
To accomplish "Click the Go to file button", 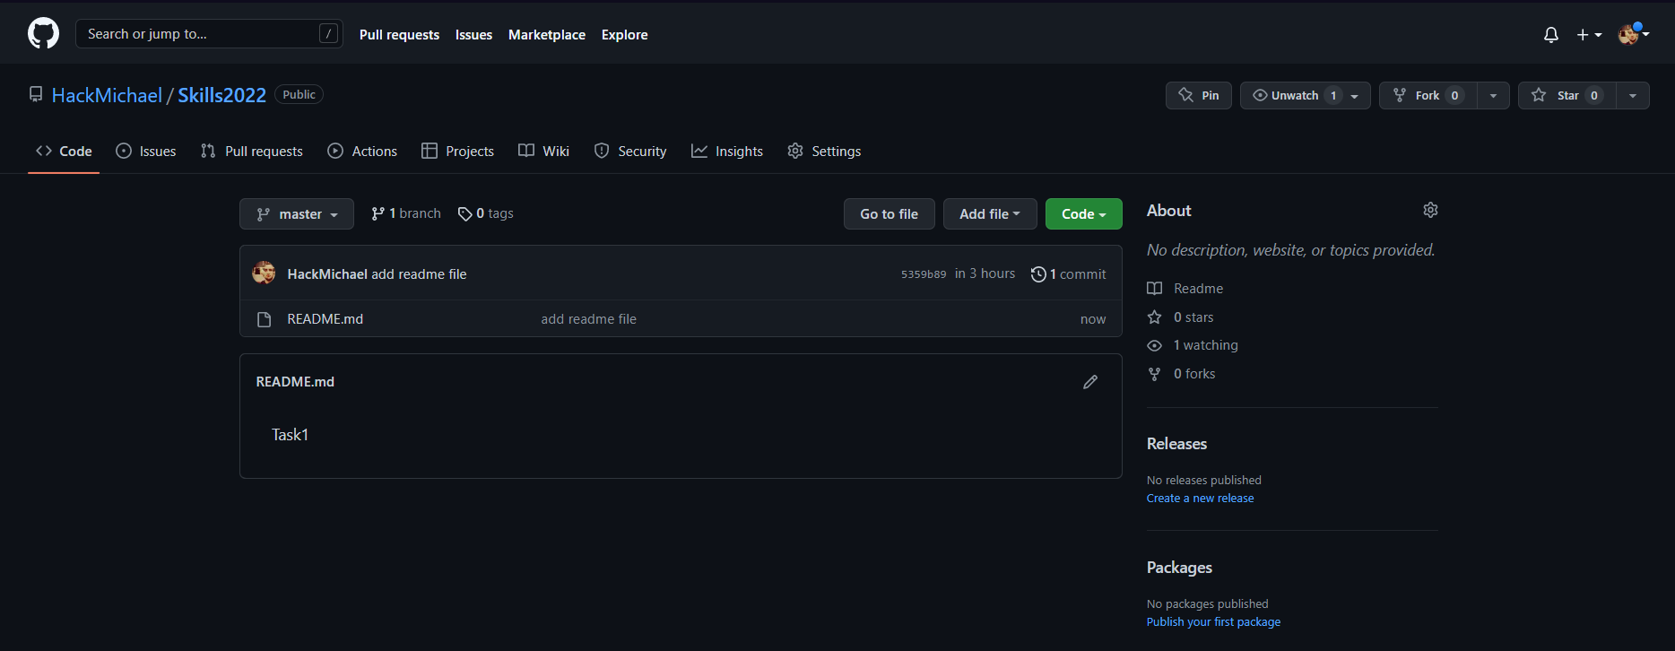I will coord(890,213).
